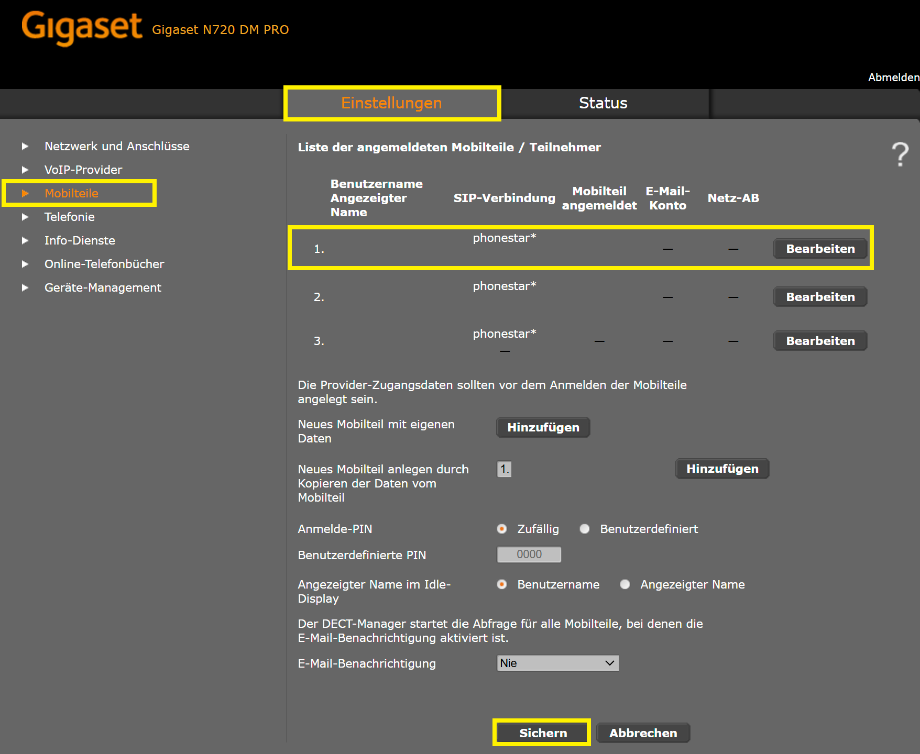Click the Netz-AB column header
Image resolution: width=920 pixels, height=754 pixels.
pyautogui.click(x=733, y=198)
